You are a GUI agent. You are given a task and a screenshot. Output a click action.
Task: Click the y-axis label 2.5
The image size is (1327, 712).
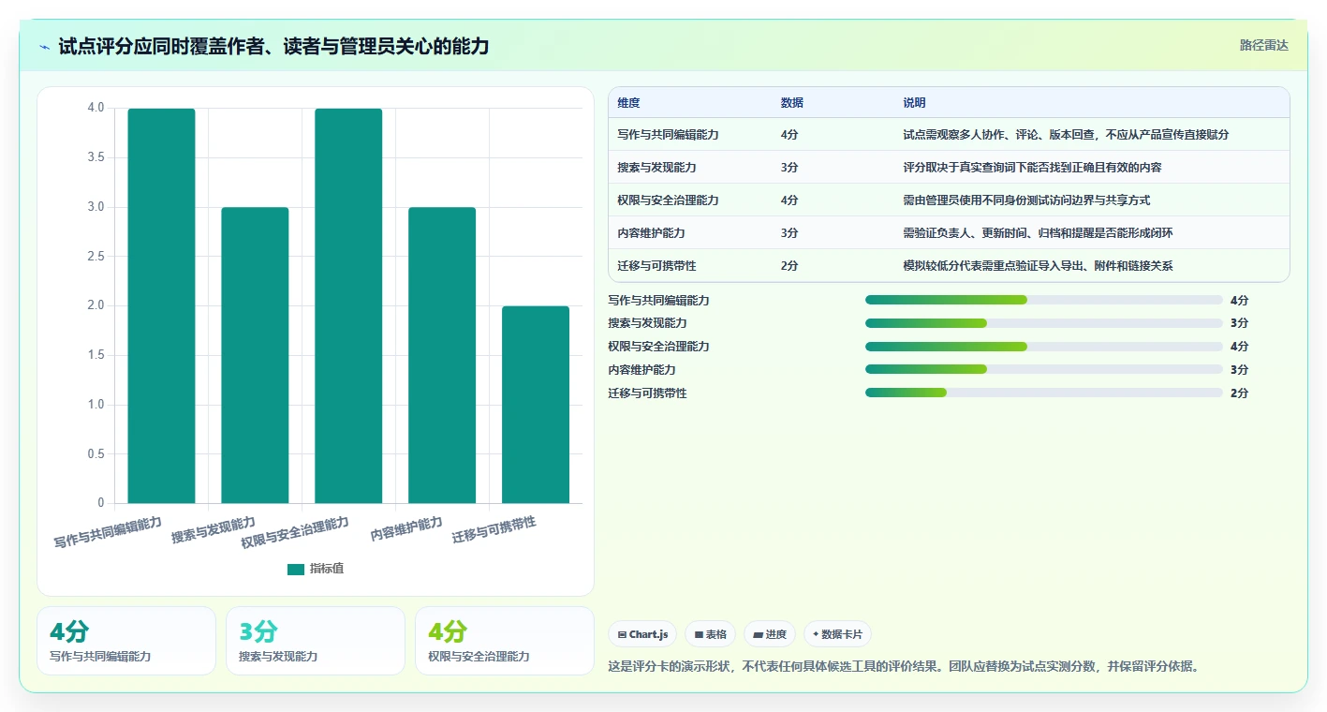point(96,257)
